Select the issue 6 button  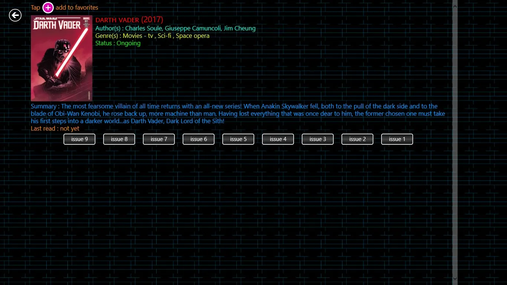click(x=199, y=139)
